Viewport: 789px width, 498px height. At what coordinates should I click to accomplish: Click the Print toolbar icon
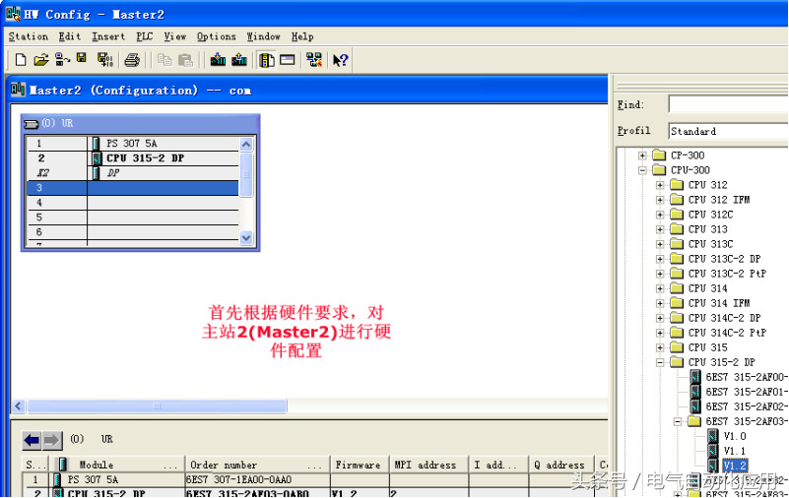point(132,60)
